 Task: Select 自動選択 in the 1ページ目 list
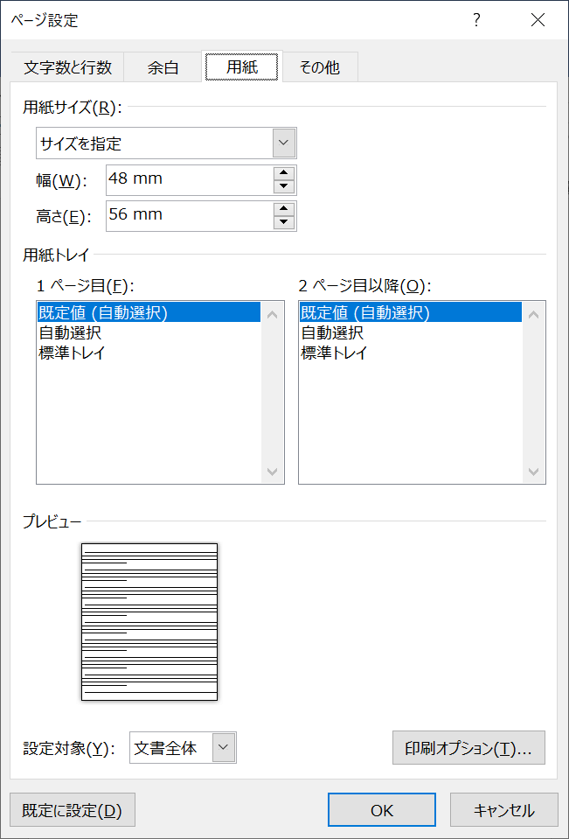point(149,332)
